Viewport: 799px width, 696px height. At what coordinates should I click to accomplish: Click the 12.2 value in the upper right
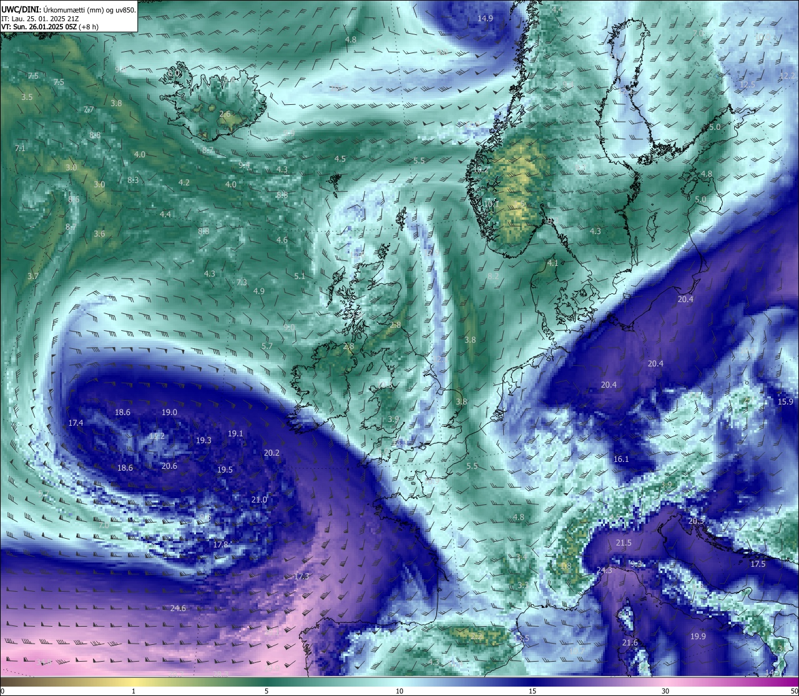pos(787,75)
